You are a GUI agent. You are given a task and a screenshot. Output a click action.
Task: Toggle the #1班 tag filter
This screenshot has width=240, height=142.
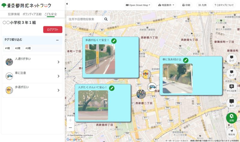coord(8,48)
